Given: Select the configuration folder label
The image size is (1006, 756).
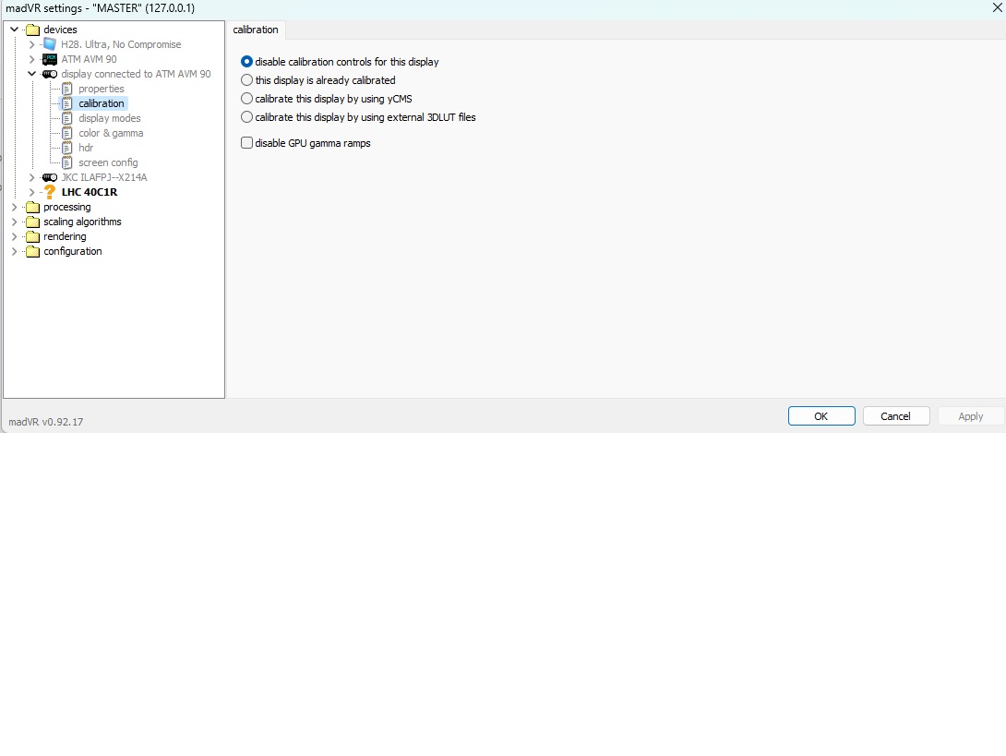Looking at the screenshot, I should (x=73, y=251).
